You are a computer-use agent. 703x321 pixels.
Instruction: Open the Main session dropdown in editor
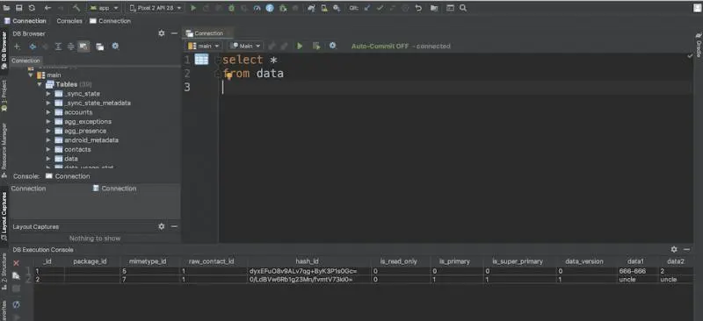(246, 46)
